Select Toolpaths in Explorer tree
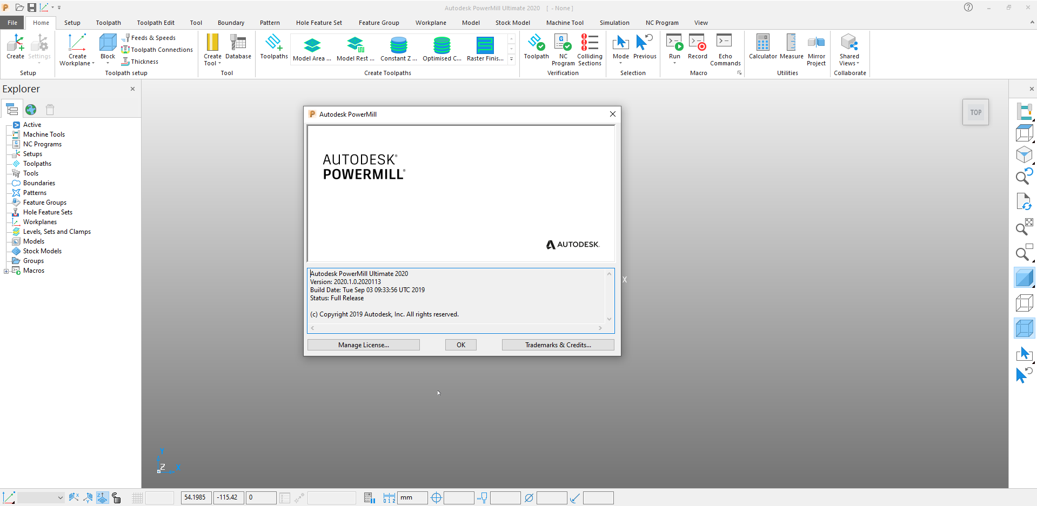This screenshot has width=1037, height=506. [x=37, y=164]
